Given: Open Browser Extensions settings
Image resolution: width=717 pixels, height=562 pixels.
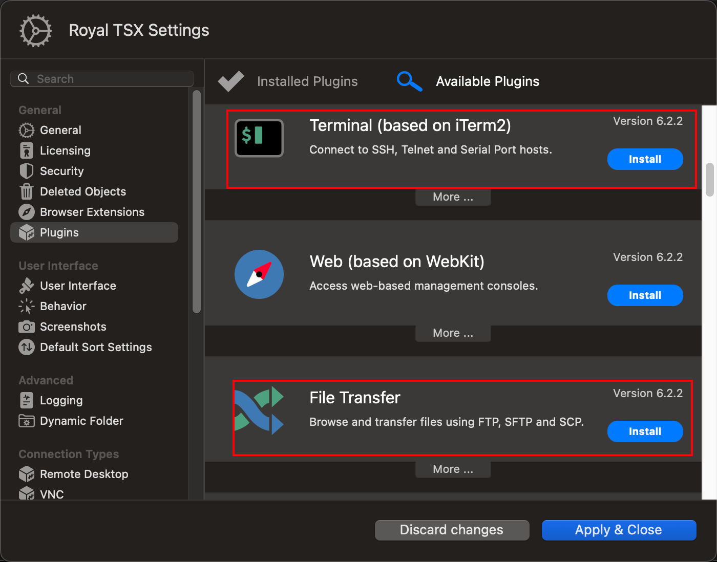Looking at the screenshot, I should coord(27,212).
